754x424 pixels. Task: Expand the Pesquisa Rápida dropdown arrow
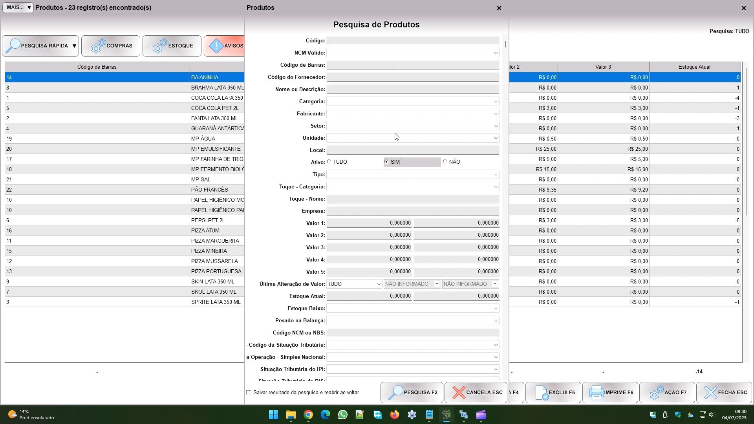[74, 46]
